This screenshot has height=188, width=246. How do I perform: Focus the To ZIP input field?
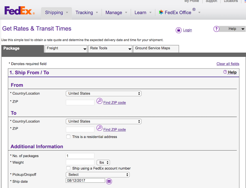(80, 129)
